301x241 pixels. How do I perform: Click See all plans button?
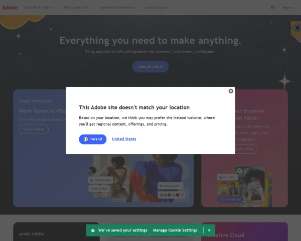(x=150, y=66)
